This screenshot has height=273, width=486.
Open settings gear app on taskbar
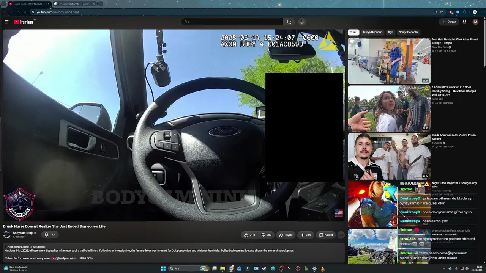point(314,268)
